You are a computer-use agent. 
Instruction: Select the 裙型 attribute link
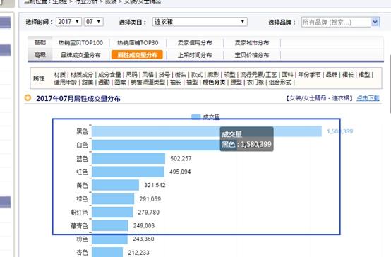364,75
